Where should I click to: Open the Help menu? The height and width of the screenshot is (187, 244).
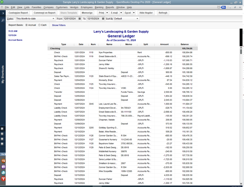pyautogui.click(x=129, y=7)
